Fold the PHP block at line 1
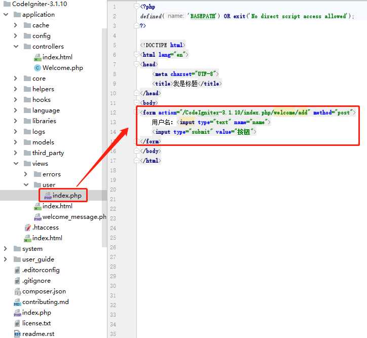 coord(136,6)
